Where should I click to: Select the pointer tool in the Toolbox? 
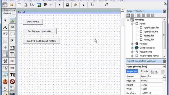pyautogui.click(x=5, y=20)
